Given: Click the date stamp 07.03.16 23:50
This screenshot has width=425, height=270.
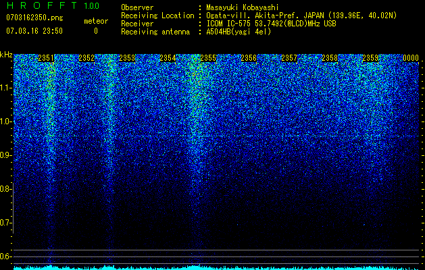Looking at the screenshot, I should point(34,31).
